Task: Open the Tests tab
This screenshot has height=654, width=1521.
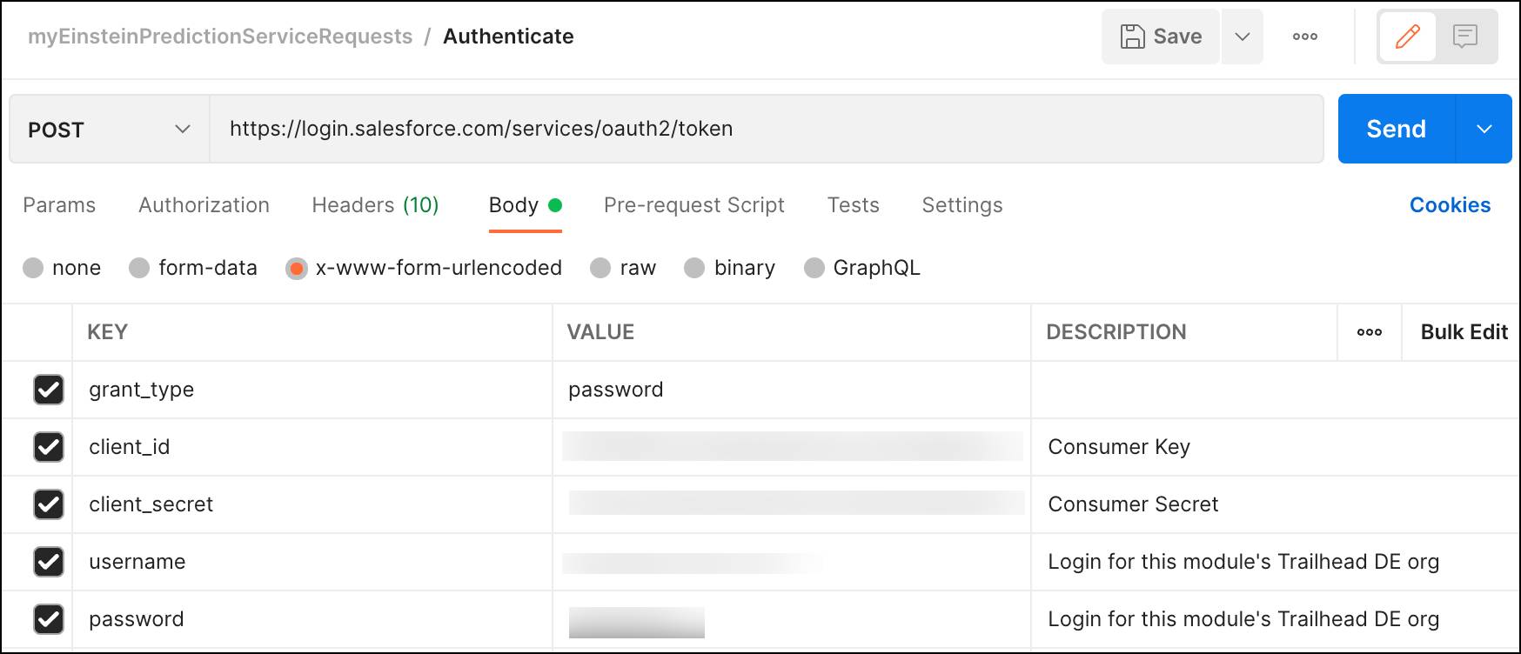Action: tap(853, 205)
